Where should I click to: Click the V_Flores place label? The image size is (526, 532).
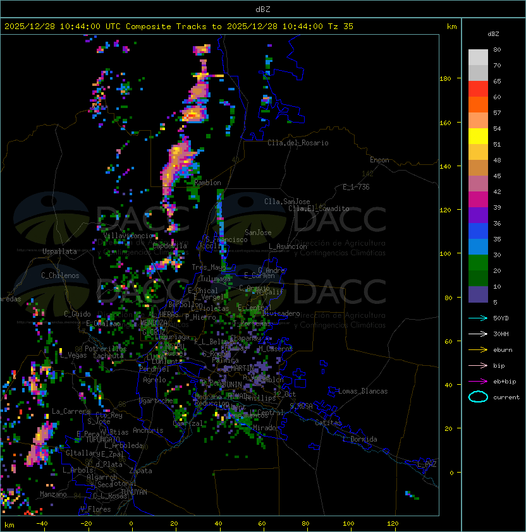point(95,509)
